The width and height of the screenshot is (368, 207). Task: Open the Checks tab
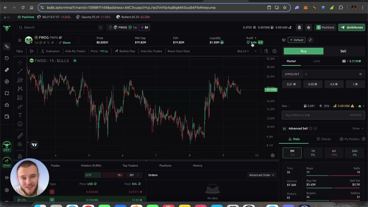coord(323,139)
